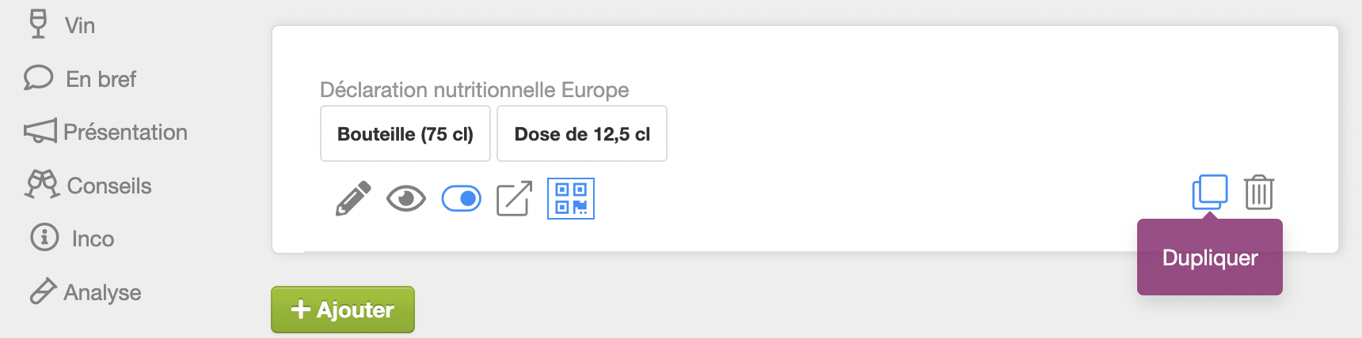Toggle the blue switch under the declaration
The width and height of the screenshot is (1362, 338).
point(461,198)
